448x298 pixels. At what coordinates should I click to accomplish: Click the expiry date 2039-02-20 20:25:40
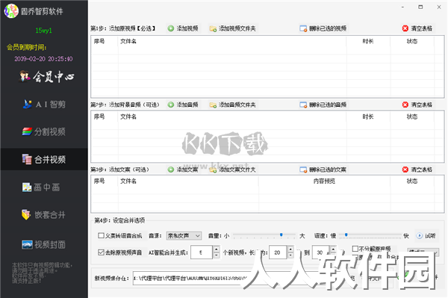click(43, 59)
